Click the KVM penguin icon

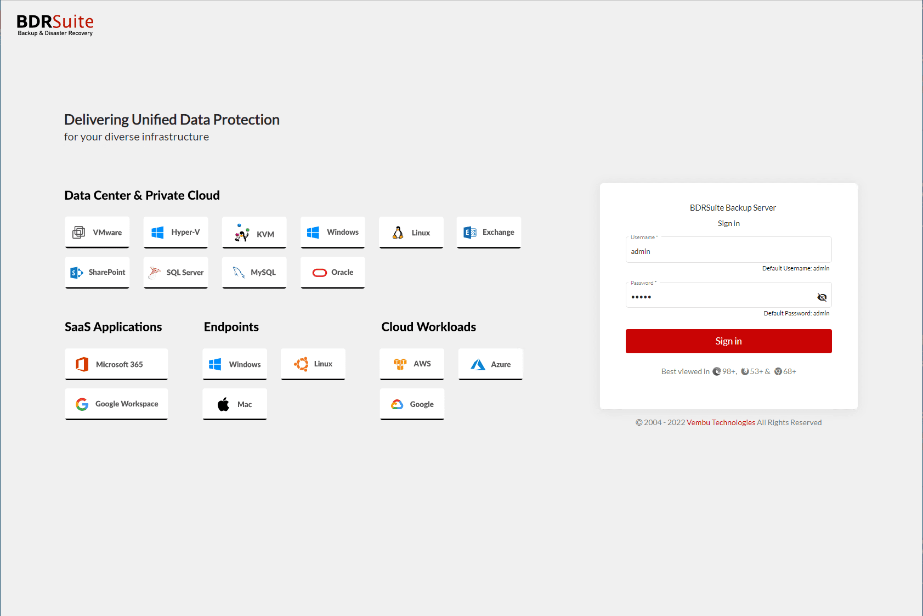tap(241, 233)
